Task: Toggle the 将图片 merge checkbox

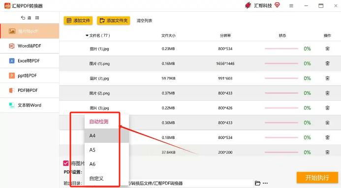Action: (x=65, y=163)
